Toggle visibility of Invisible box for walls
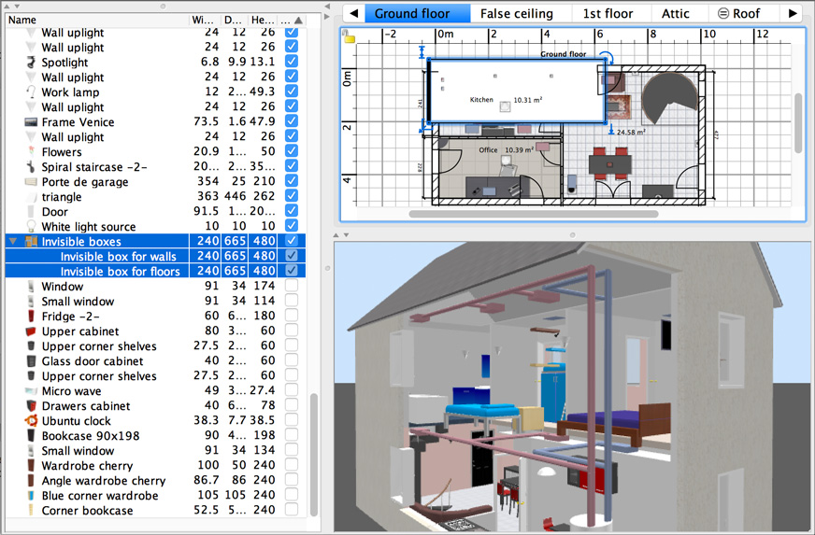The width and height of the screenshot is (815, 535). [292, 257]
